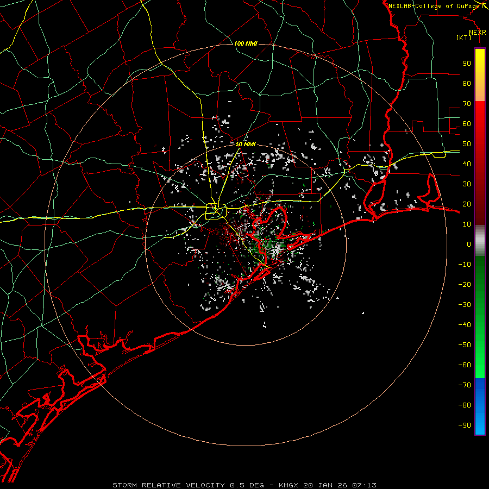Click the 40 value on velocity scale
This screenshot has height=489, width=489.
coord(467,164)
